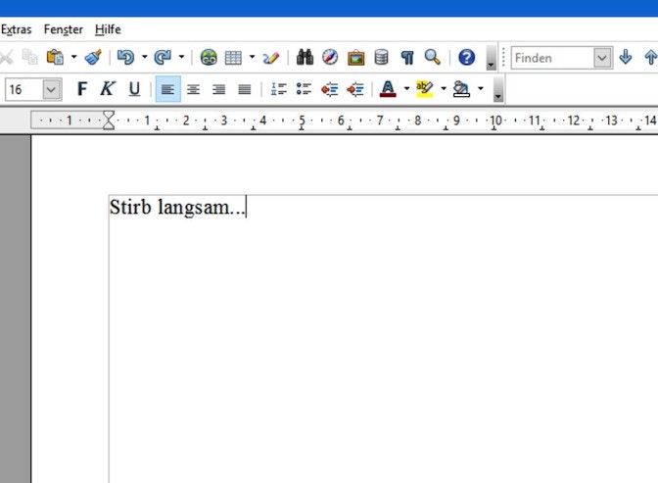The width and height of the screenshot is (658, 483).
Task: Align paragraph to the left
Action: (167, 89)
